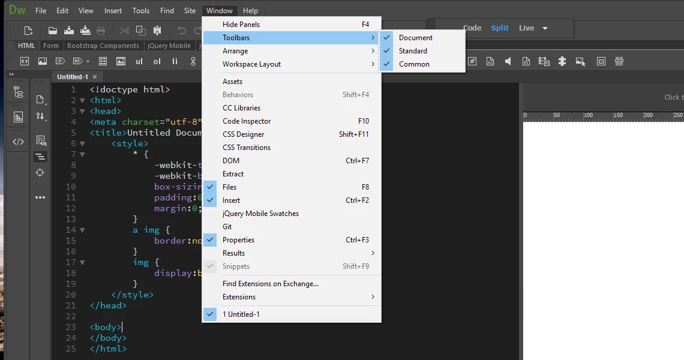Insert a Figure icon
This screenshot has height=360, width=684.
click(121, 62)
